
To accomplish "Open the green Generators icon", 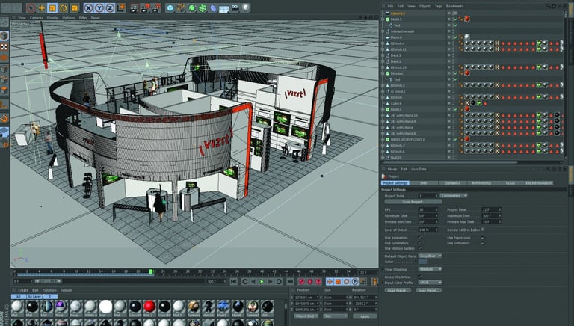I will (x=191, y=7).
